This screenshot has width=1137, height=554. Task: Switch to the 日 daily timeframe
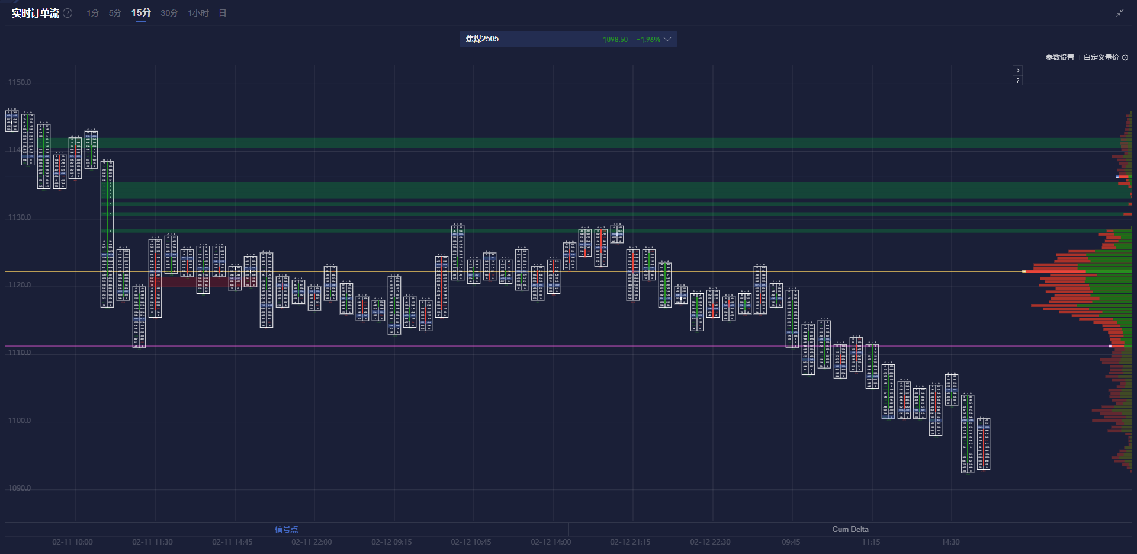click(x=223, y=13)
